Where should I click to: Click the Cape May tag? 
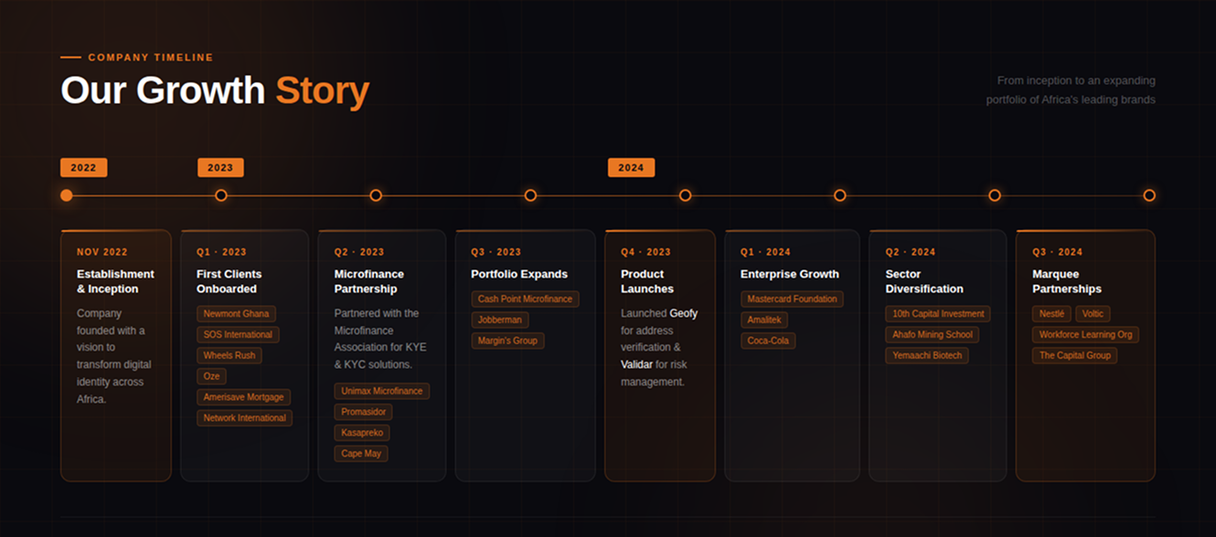[x=361, y=454]
